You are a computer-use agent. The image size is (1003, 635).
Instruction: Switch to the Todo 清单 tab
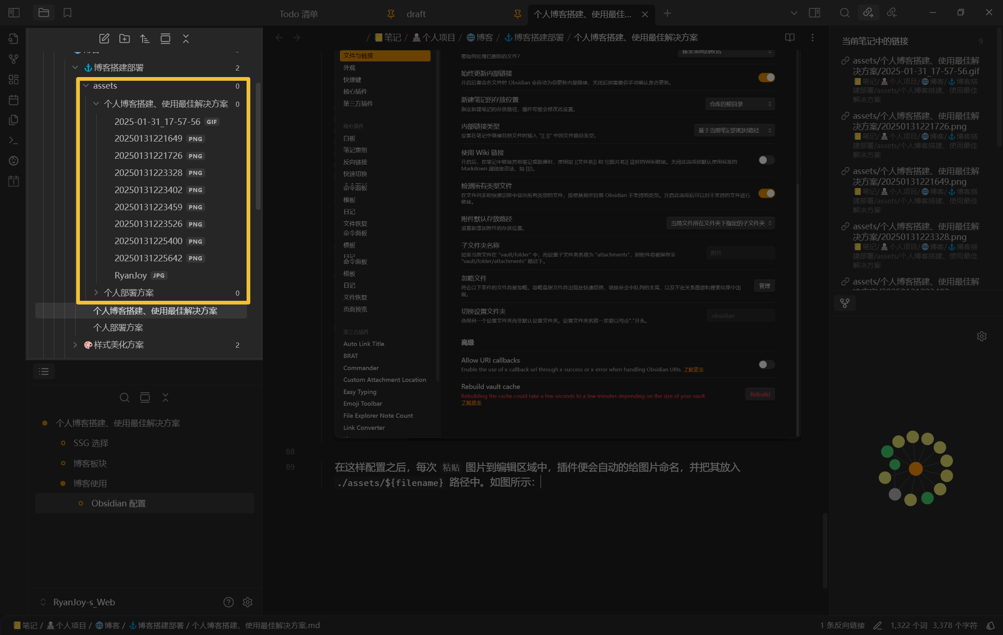(299, 14)
